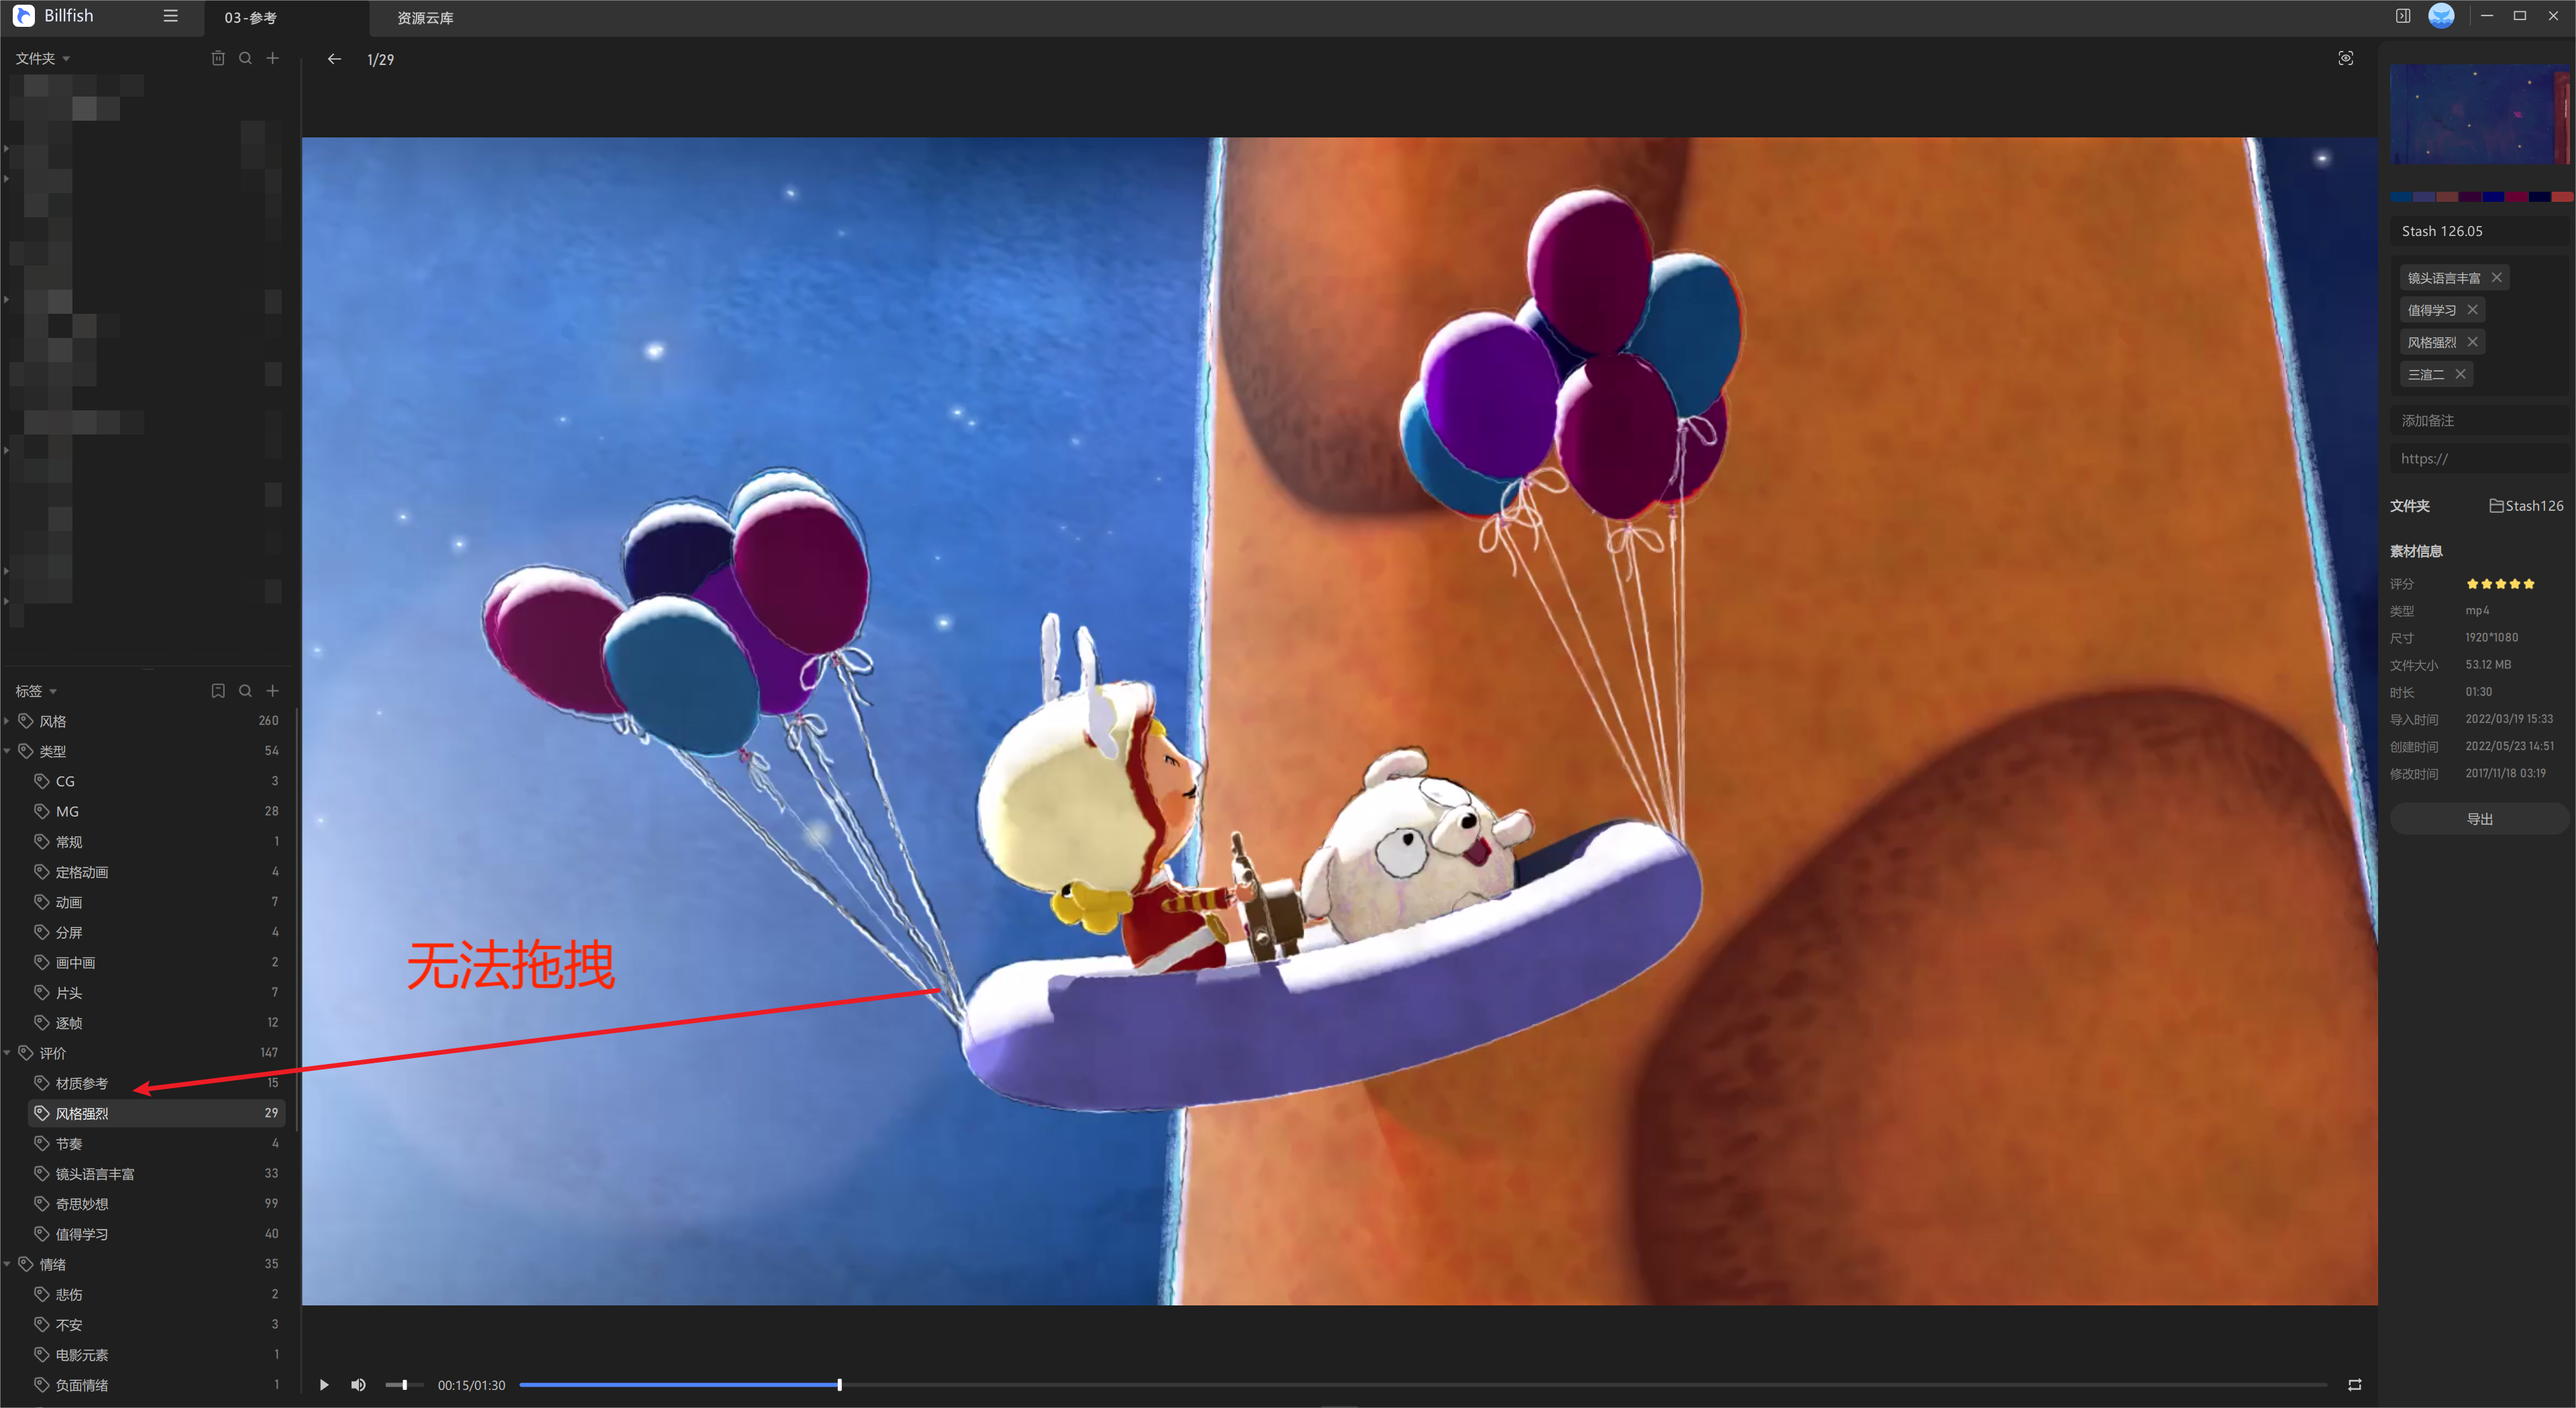Select the 值得学习 tag in list
Viewport: 2576px width, 1408px height.
pyautogui.click(x=157, y=1233)
